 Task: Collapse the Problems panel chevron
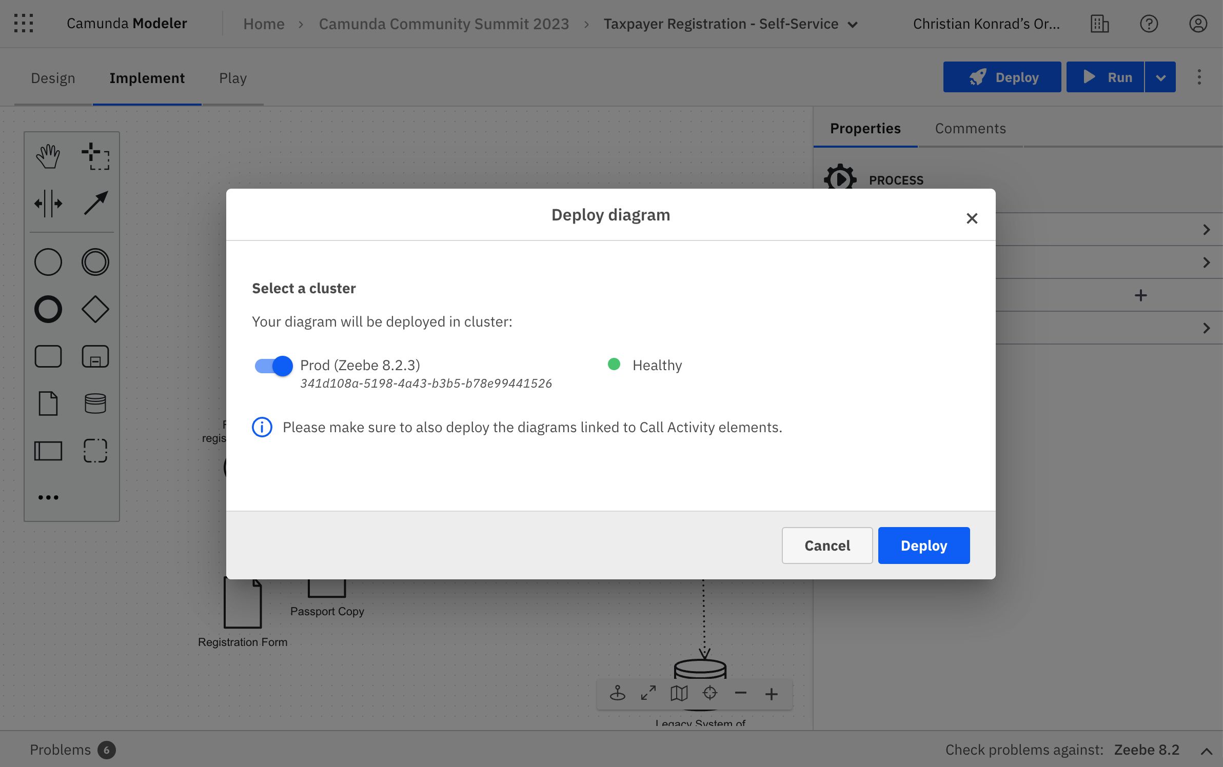(1207, 750)
